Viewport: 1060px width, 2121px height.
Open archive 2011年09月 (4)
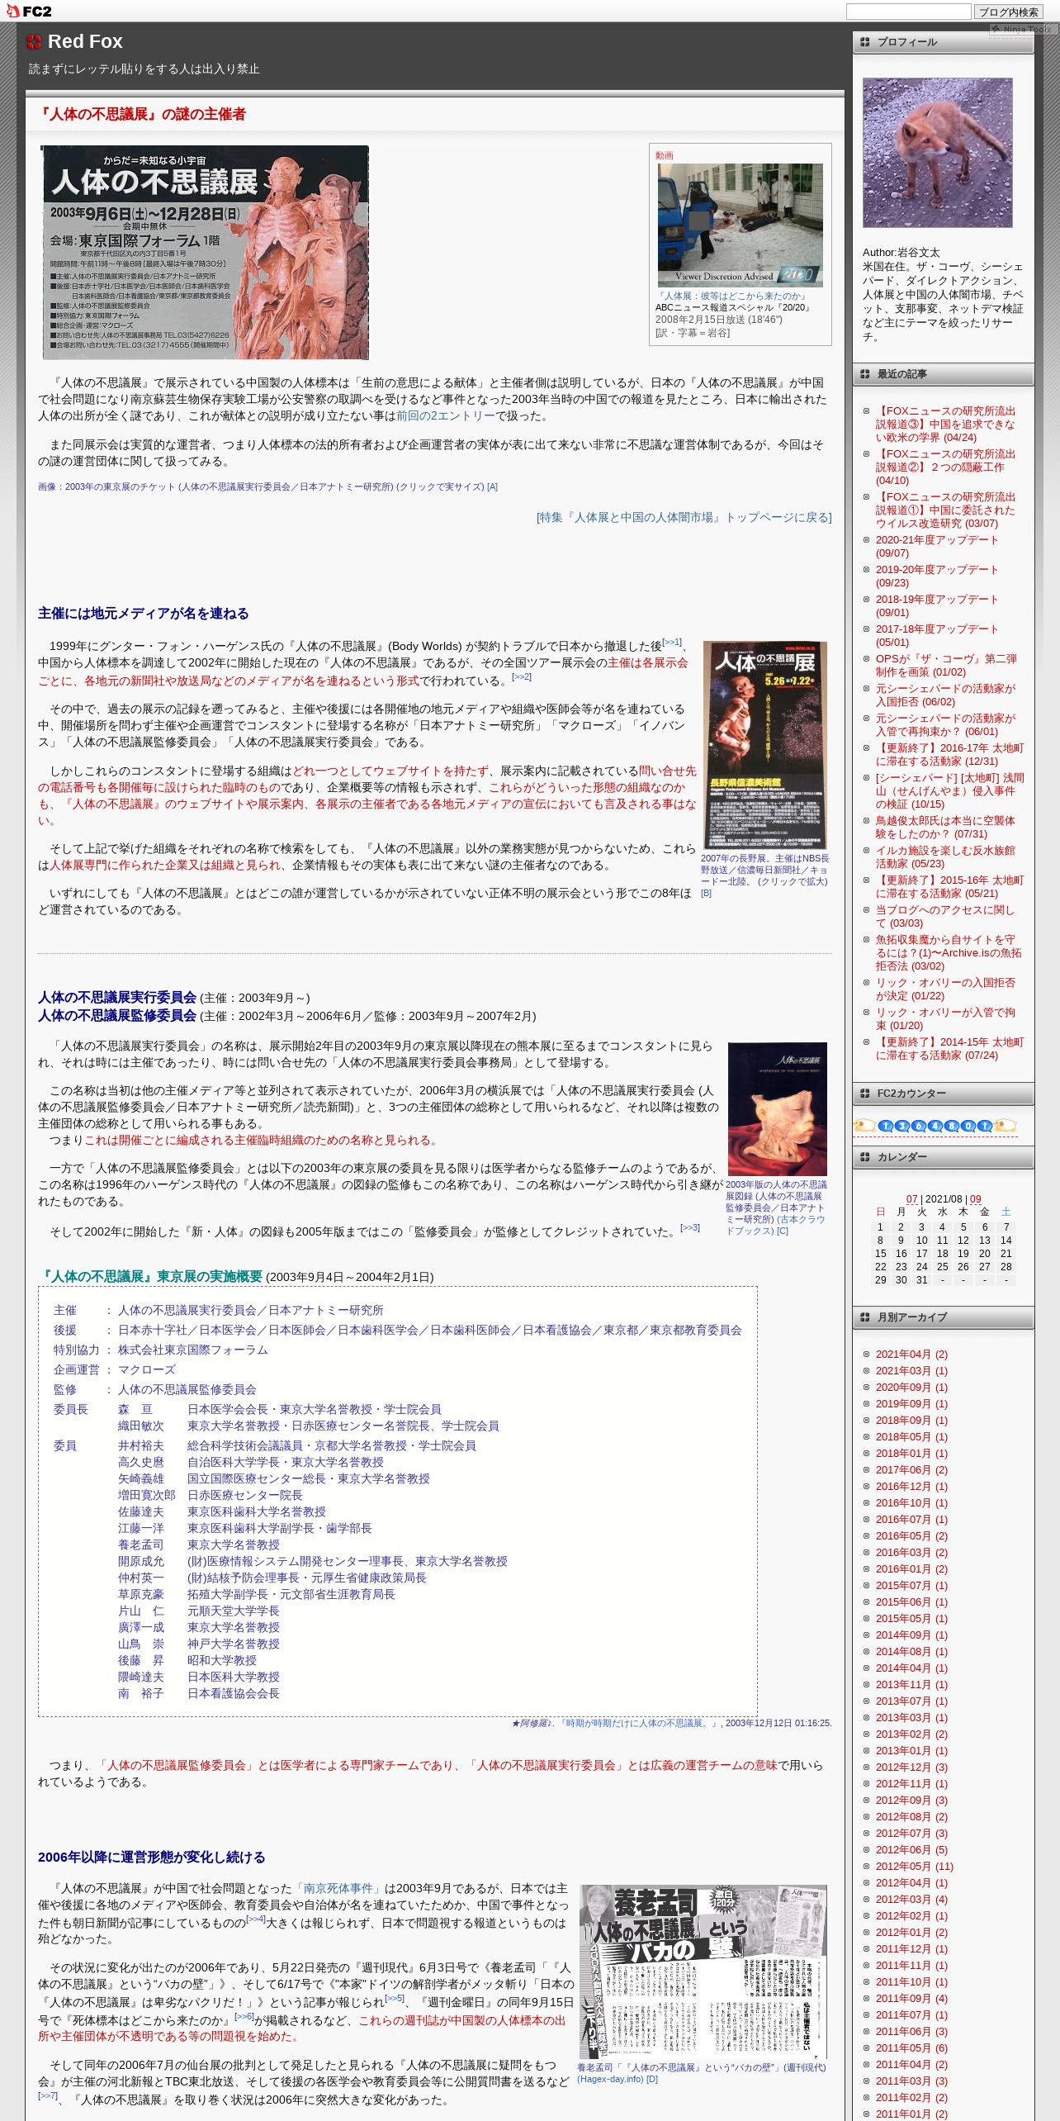[x=911, y=1998]
